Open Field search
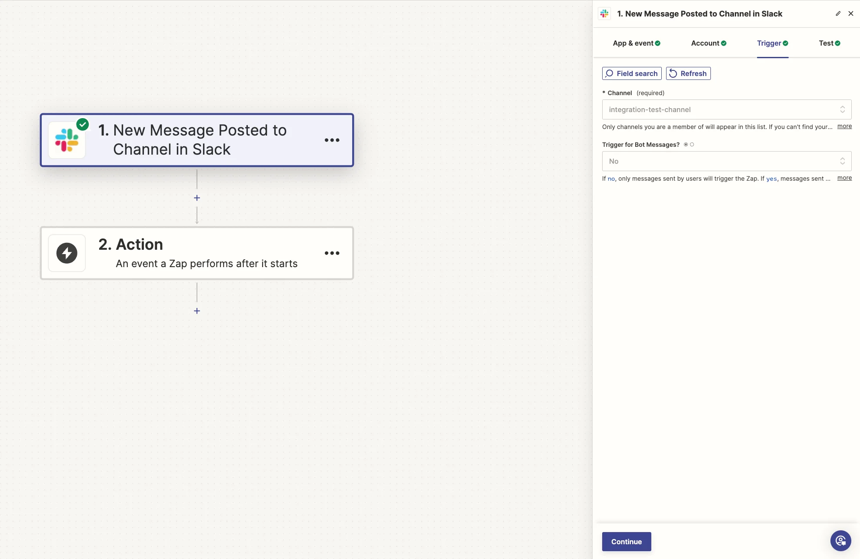This screenshot has height=559, width=860. coord(632,73)
